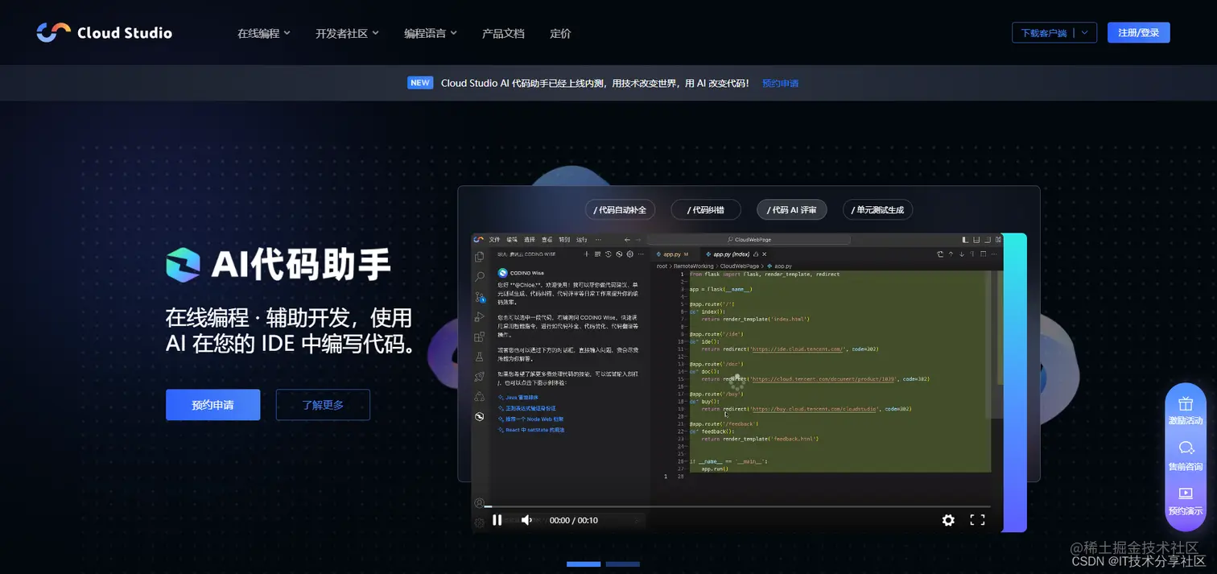Viewport: 1217px width, 574px height.
Task: Switch to the app.py M editor tab
Action: 675,254
